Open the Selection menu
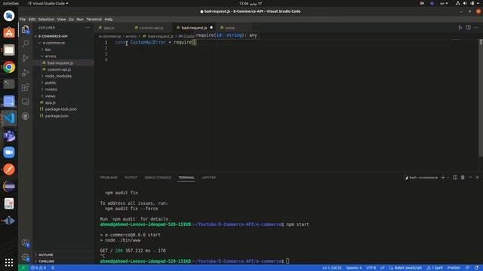 [46, 20]
